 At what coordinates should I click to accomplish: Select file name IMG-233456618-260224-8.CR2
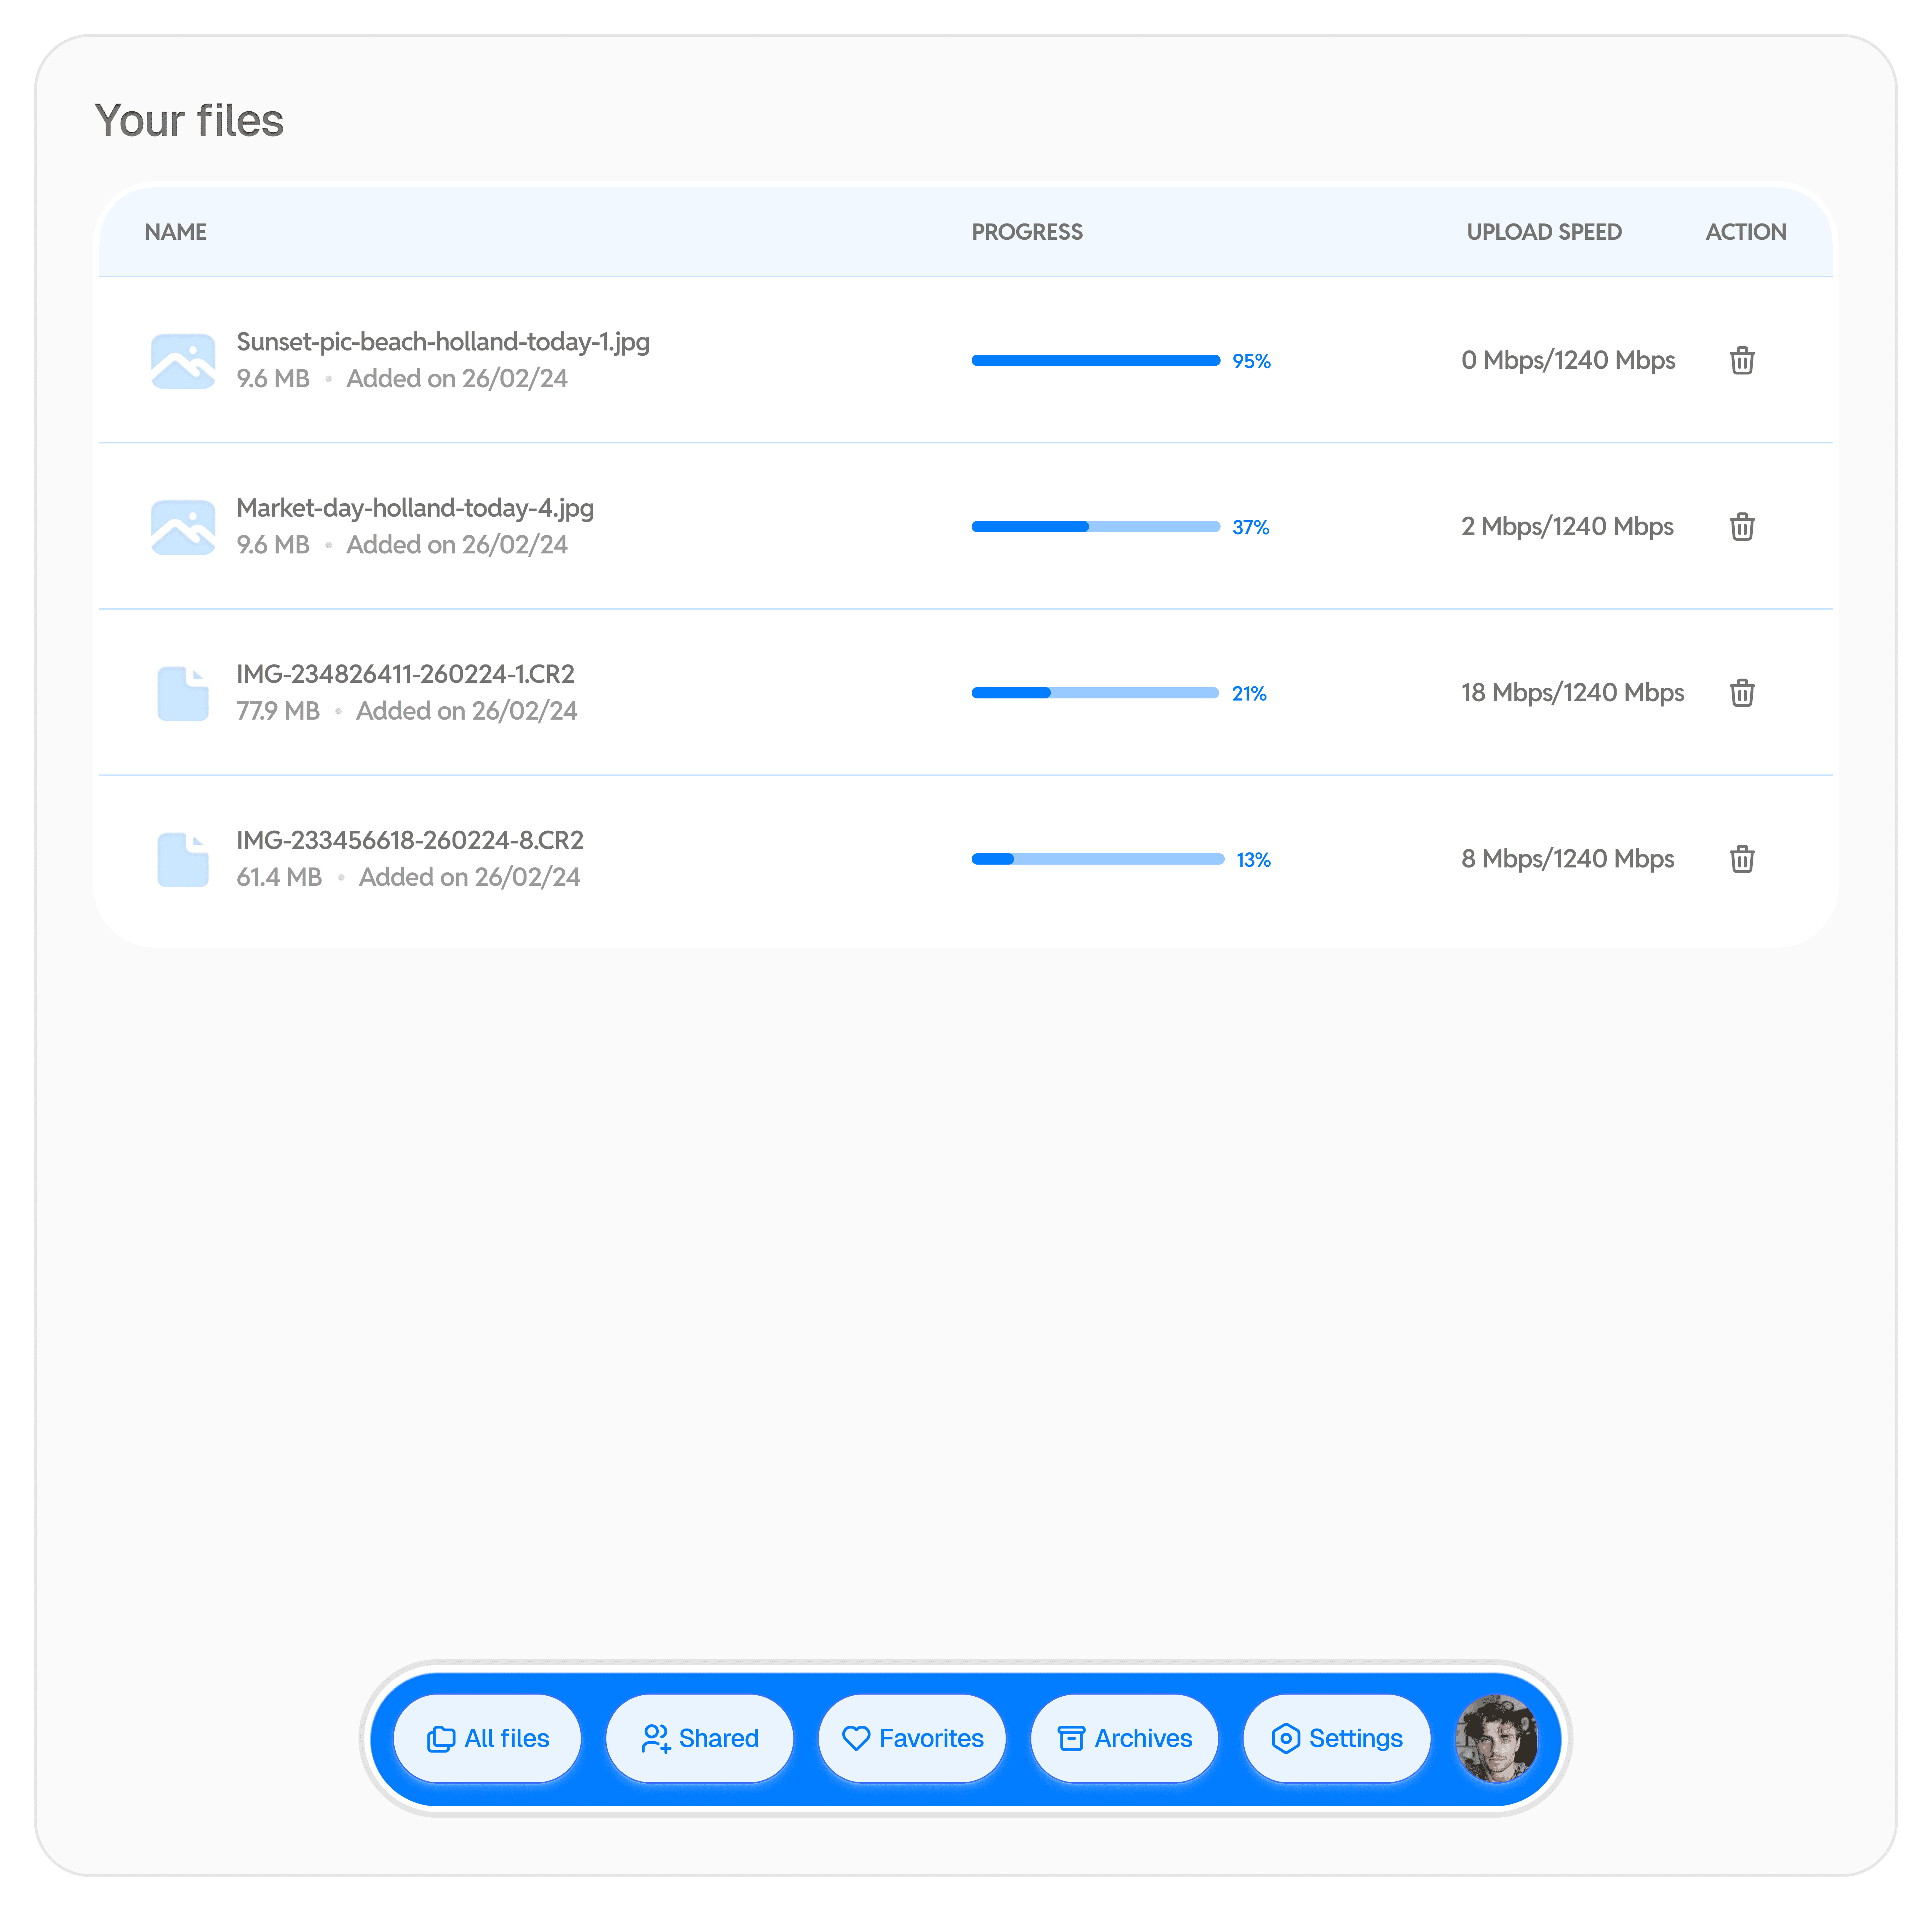tap(410, 840)
